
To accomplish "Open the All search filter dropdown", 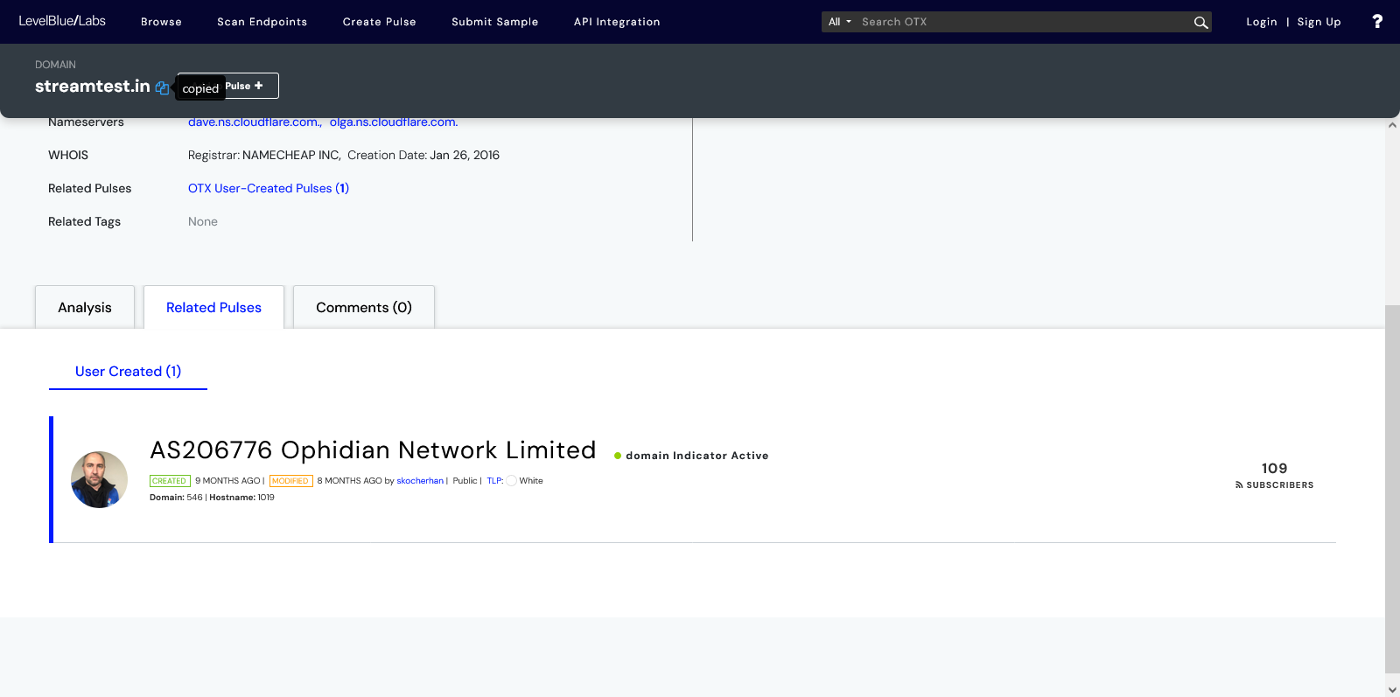I will point(839,22).
